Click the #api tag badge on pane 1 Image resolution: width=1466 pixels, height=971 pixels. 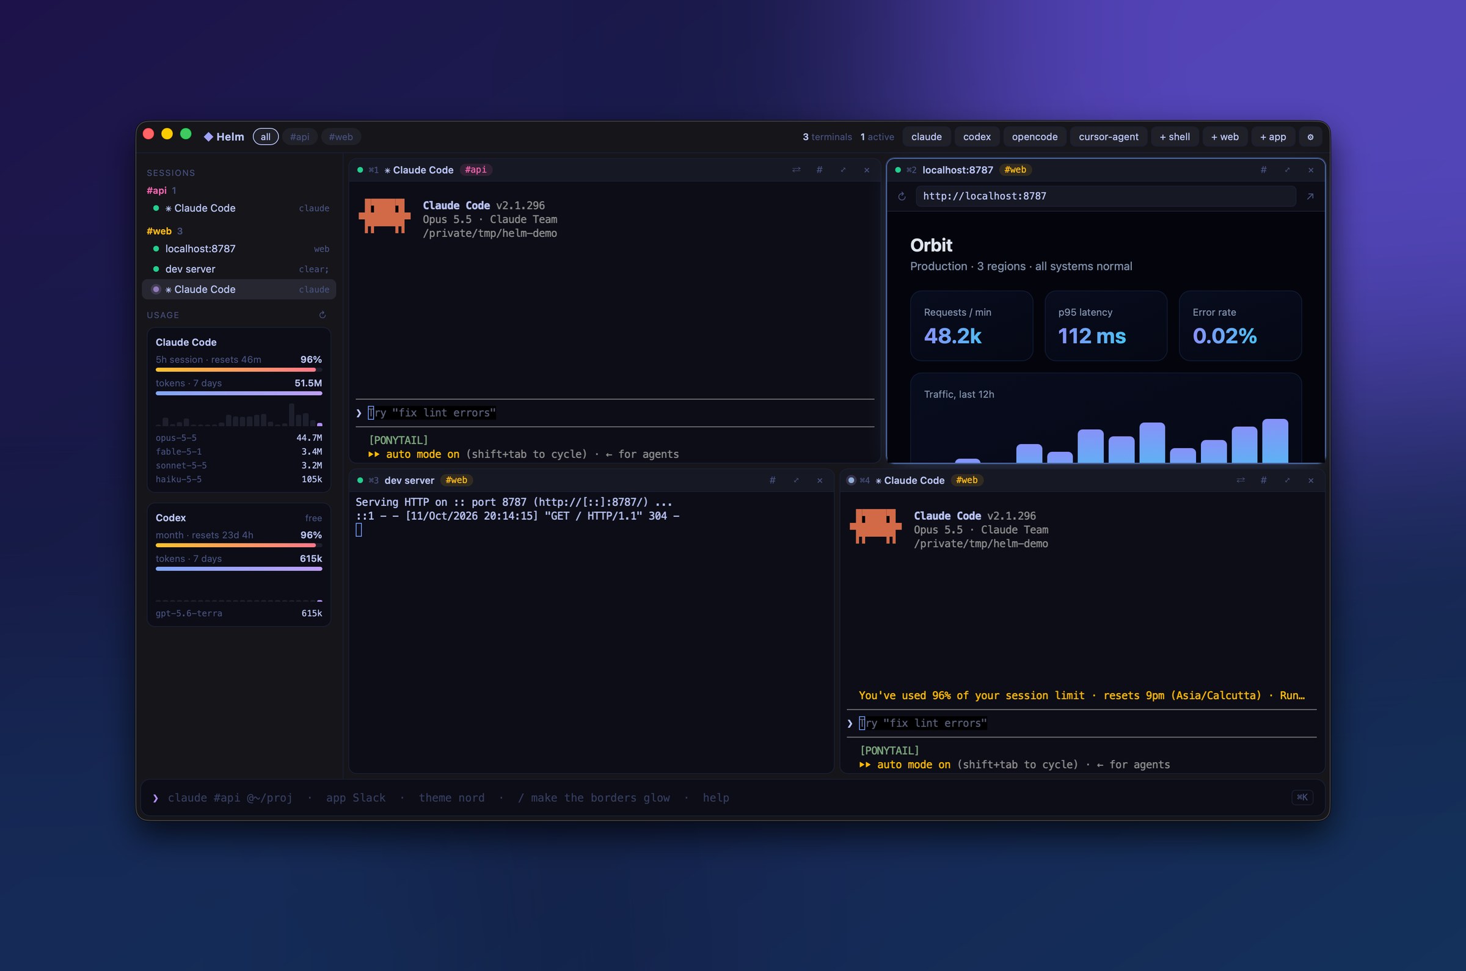pos(476,170)
